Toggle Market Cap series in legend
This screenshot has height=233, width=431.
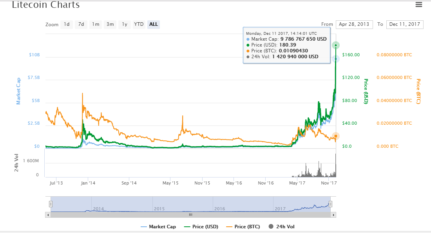tap(158, 227)
